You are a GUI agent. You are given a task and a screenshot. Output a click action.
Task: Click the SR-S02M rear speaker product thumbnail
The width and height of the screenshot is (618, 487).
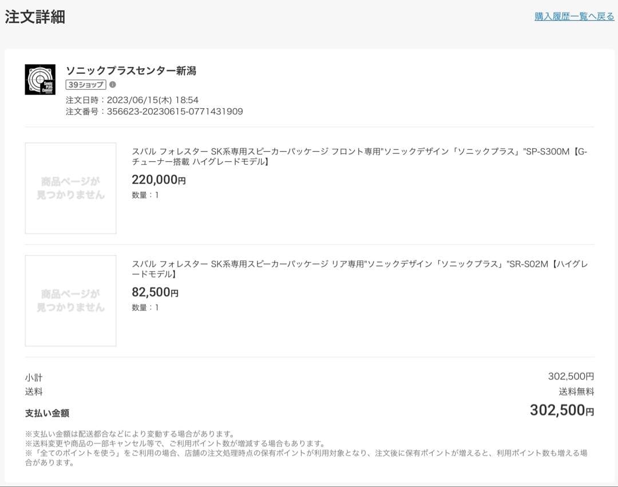click(70, 301)
